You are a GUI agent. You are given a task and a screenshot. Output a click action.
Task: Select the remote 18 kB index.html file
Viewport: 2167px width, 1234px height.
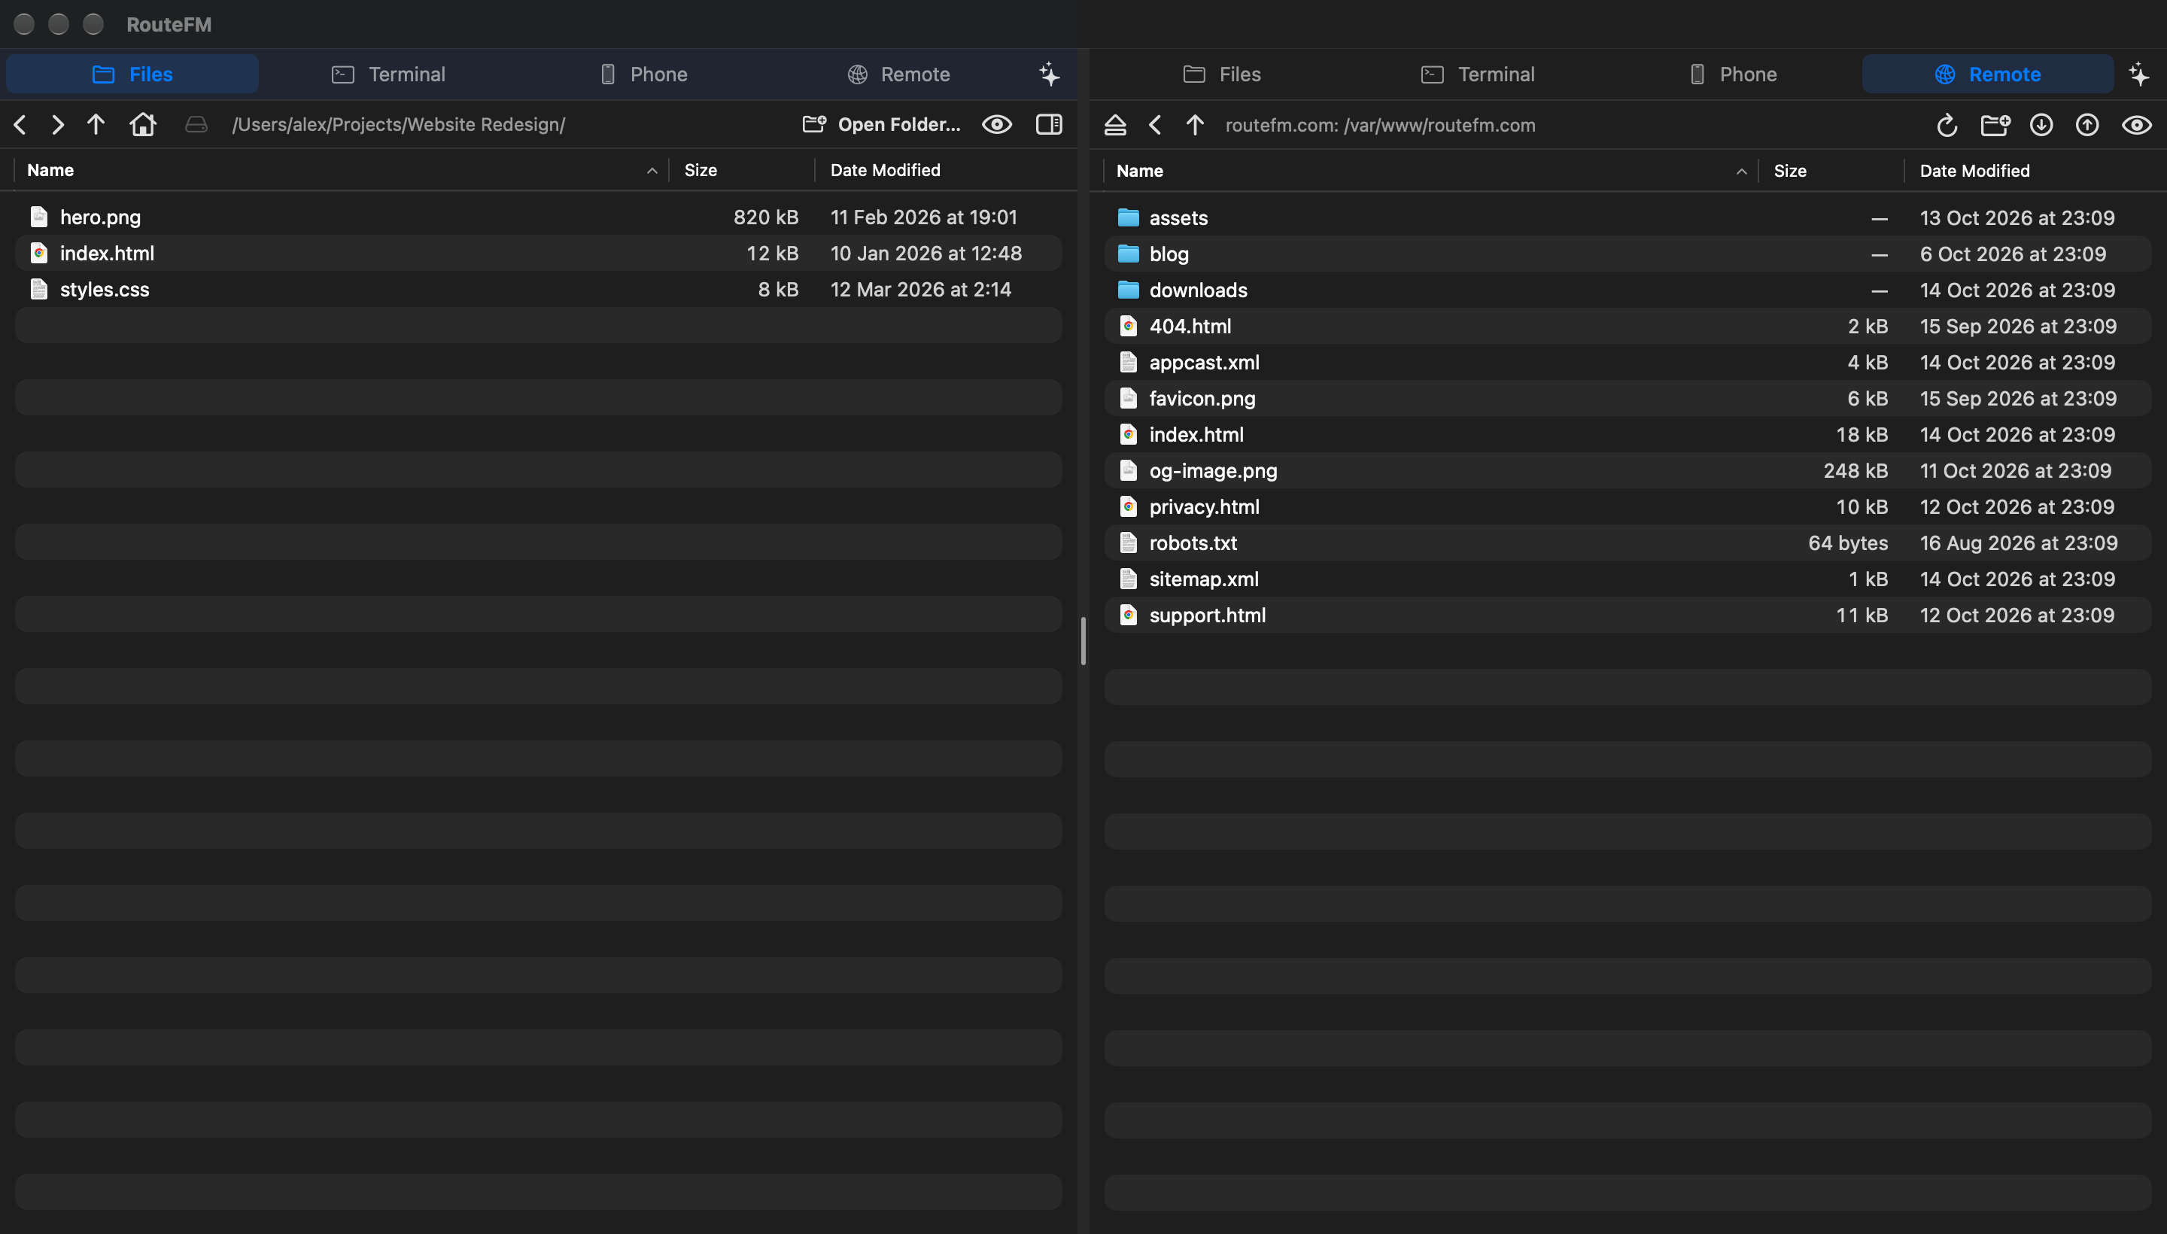point(1628,435)
